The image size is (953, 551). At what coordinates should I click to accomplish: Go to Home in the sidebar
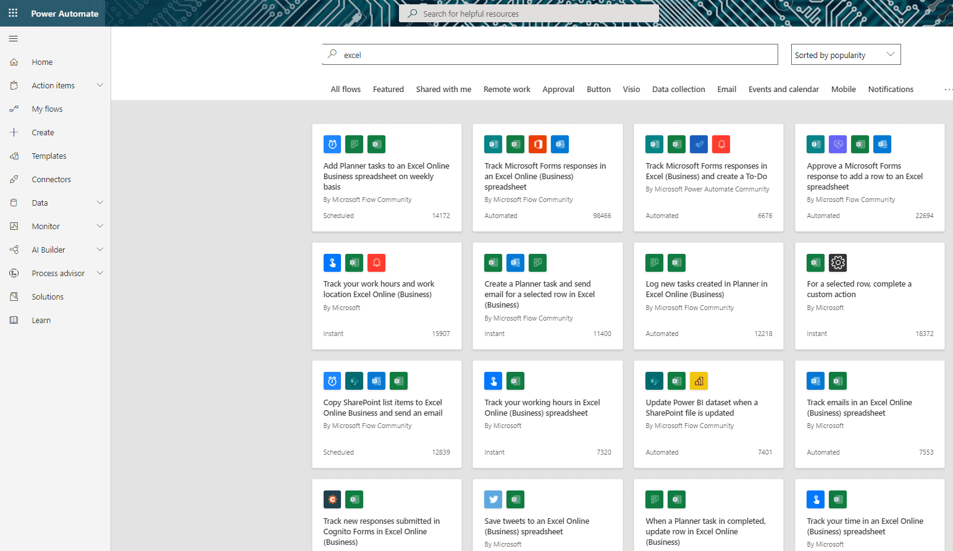(42, 62)
